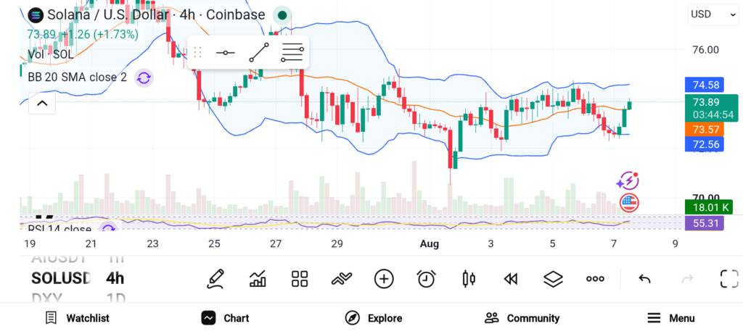Image resolution: width=743 pixels, height=334 pixels.
Task: Open more options three-dots menu
Action: pos(595,279)
